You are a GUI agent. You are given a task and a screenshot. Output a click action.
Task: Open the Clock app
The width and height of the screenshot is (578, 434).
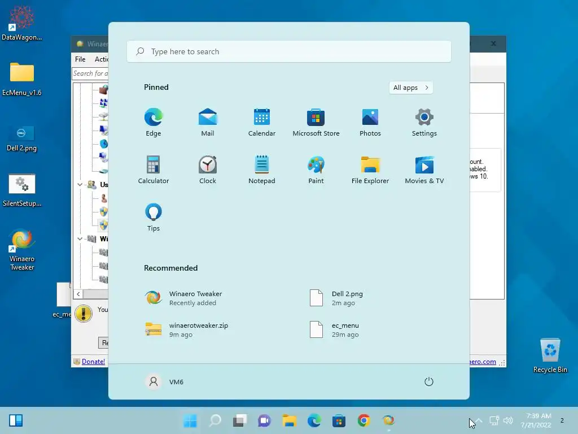click(208, 170)
